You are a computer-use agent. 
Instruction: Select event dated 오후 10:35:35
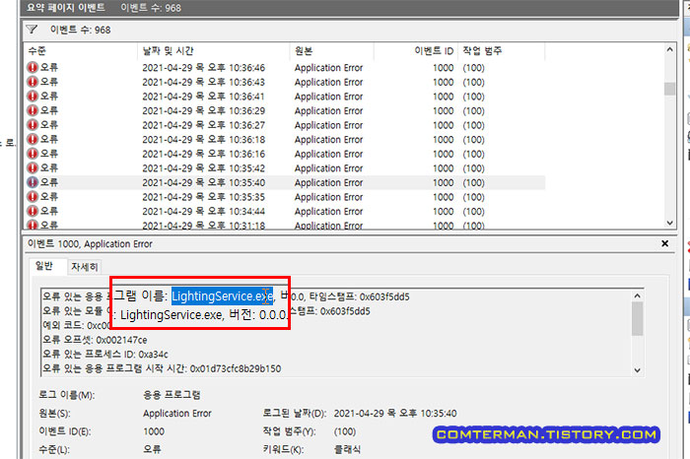(285, 197)
